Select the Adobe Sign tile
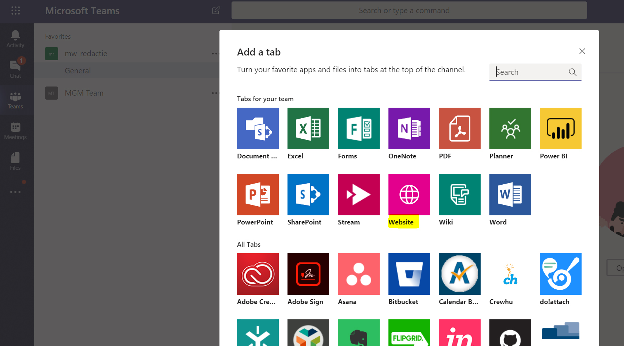 308,274
